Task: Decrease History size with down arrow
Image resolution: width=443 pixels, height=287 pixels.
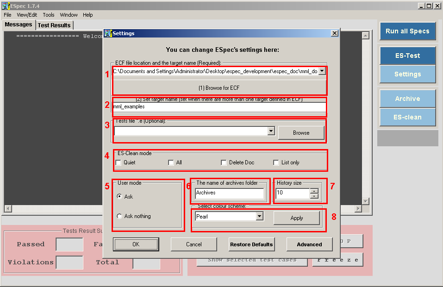Action: 314,196
